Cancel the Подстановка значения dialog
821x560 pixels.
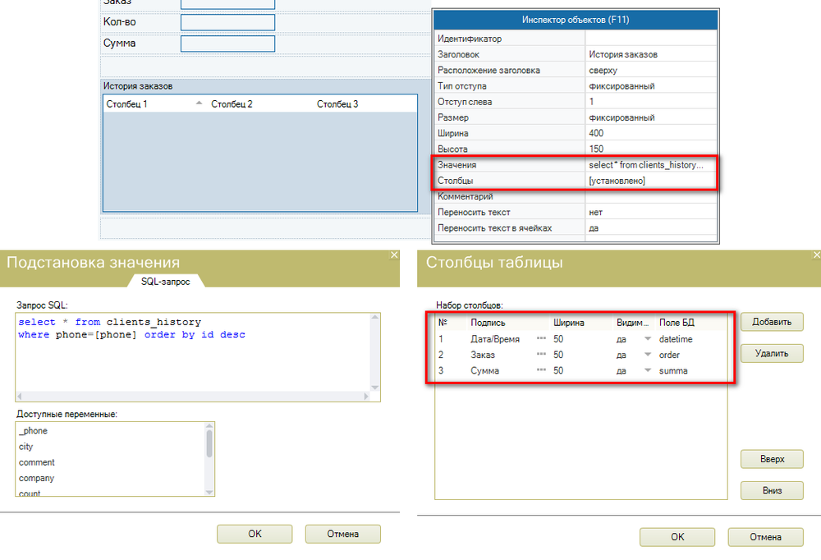pyautogui.click(x=342, y=534)
